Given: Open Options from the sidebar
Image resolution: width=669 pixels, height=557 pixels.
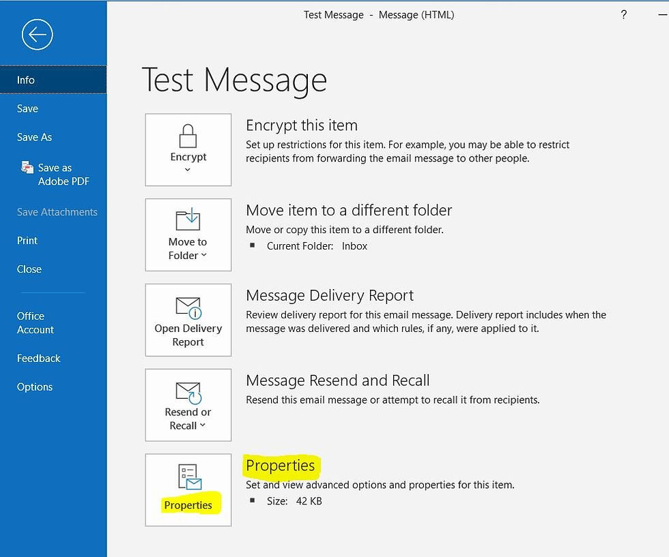Looking at the screenshot, I should pyautogui.click(x=34, y=387).
